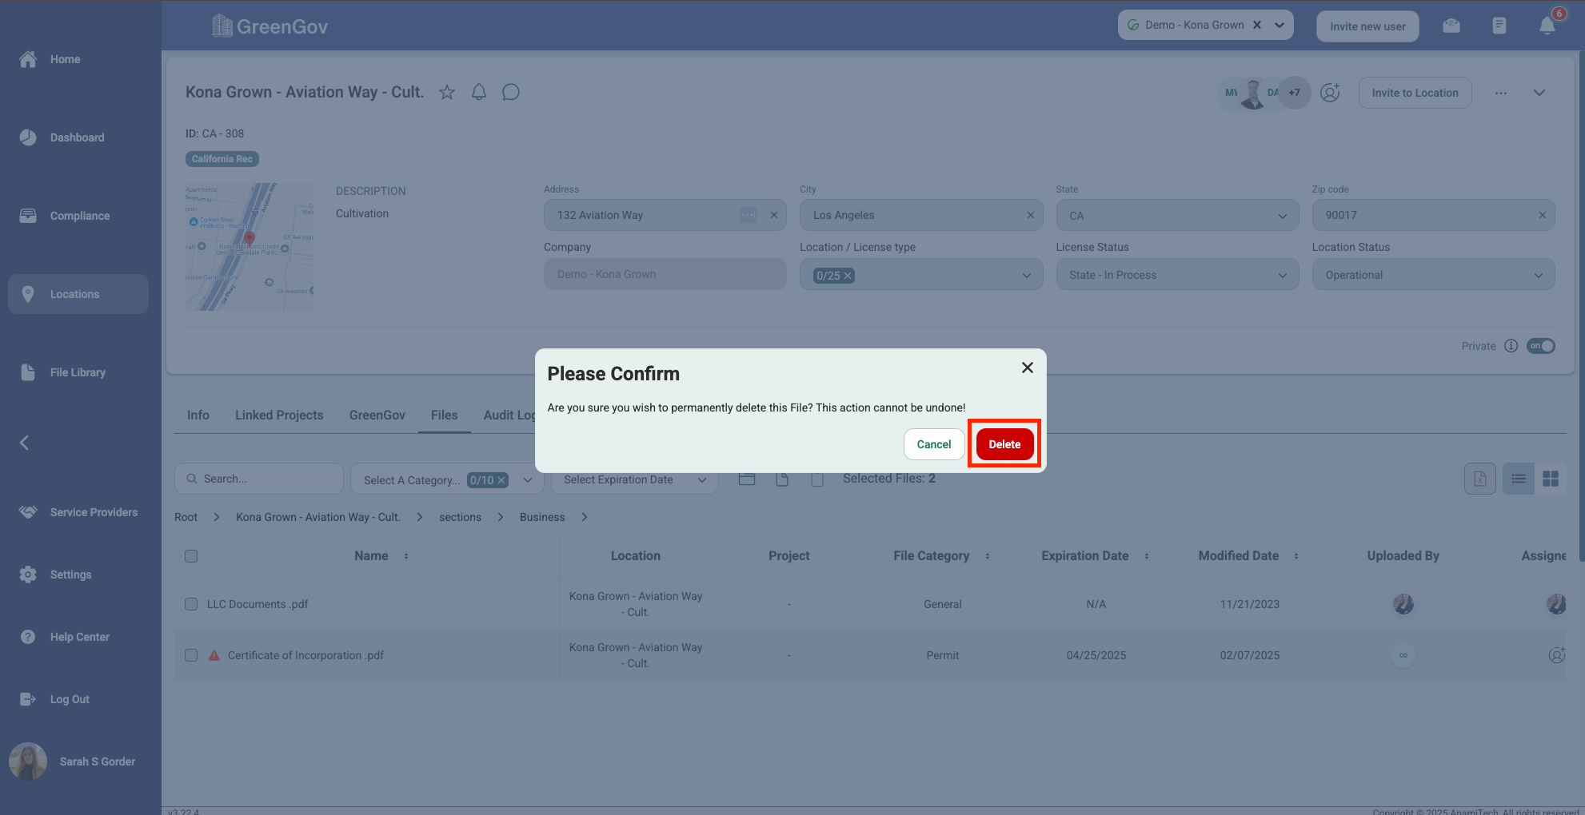The height and width of the screenshot is (815, 1585).
Task: Clear the Address field
Action: tap(774, 215)
